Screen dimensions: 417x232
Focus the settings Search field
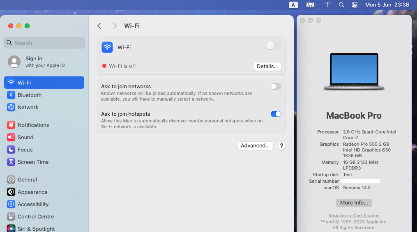44,43
